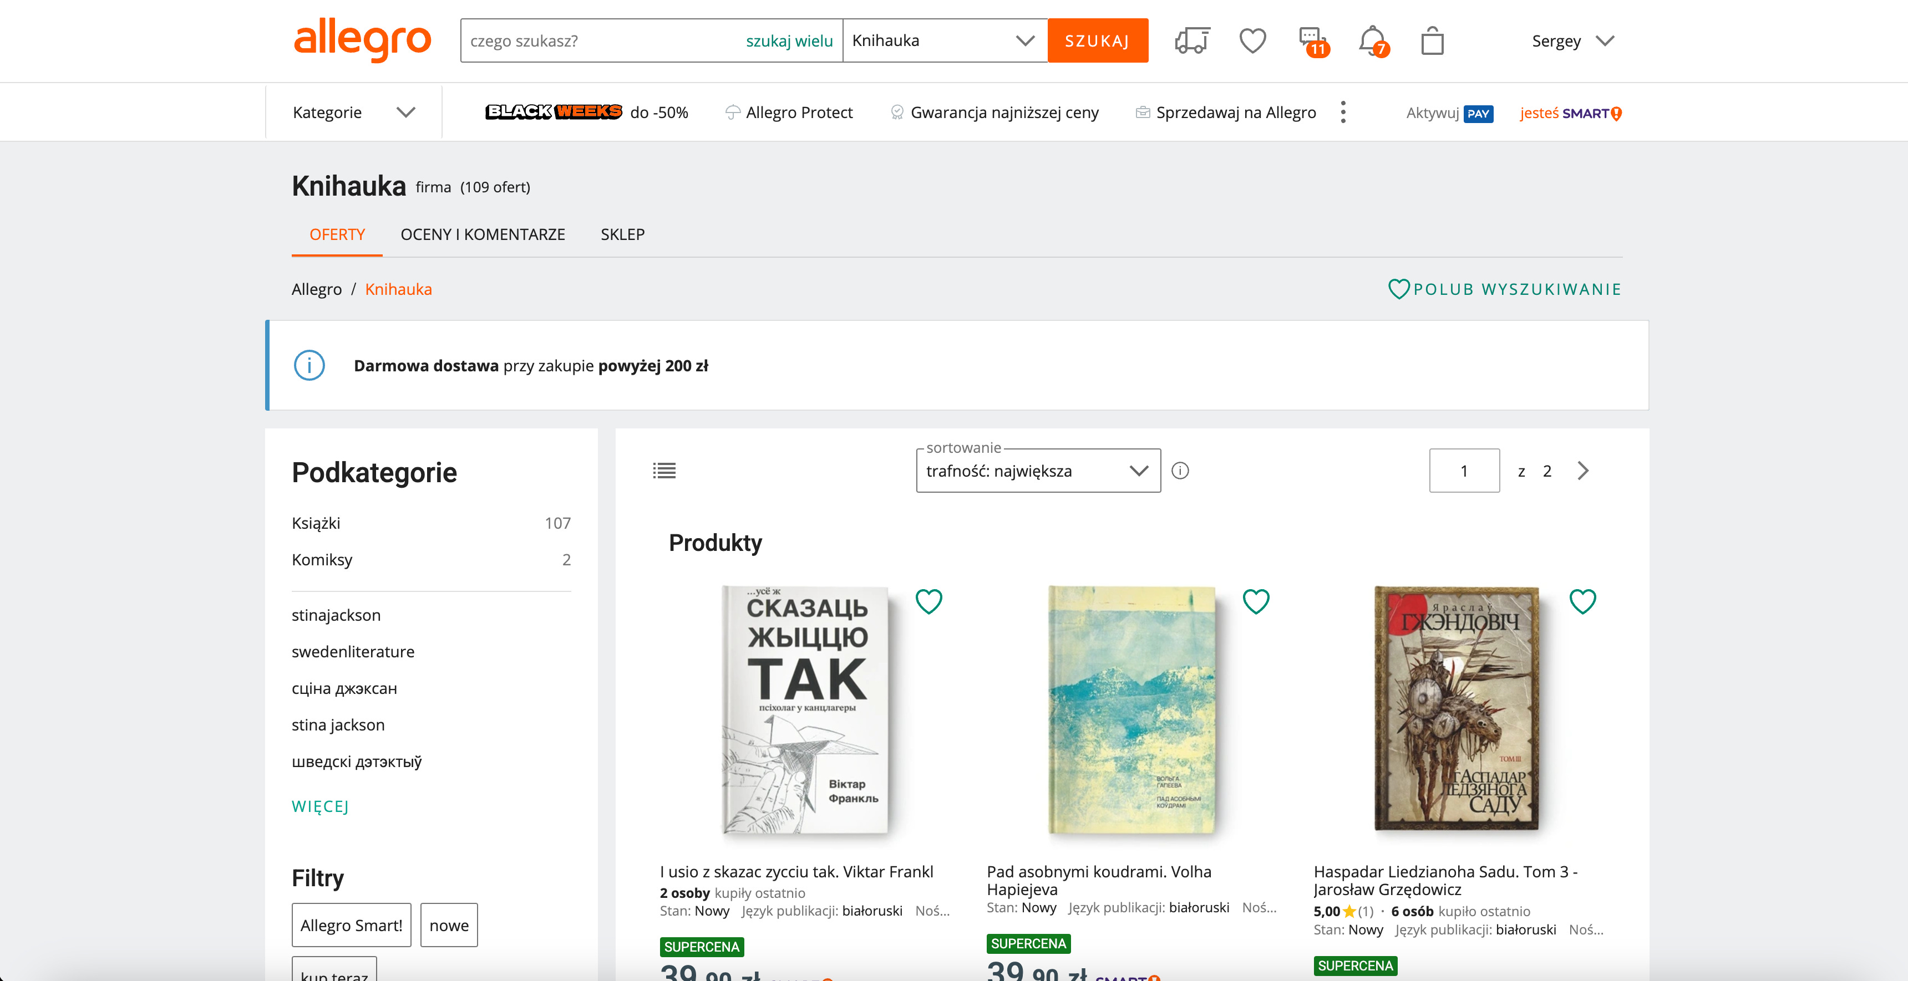Click the SZUKAJ search button
The image size is (1908, 981).
point(1098,40)
